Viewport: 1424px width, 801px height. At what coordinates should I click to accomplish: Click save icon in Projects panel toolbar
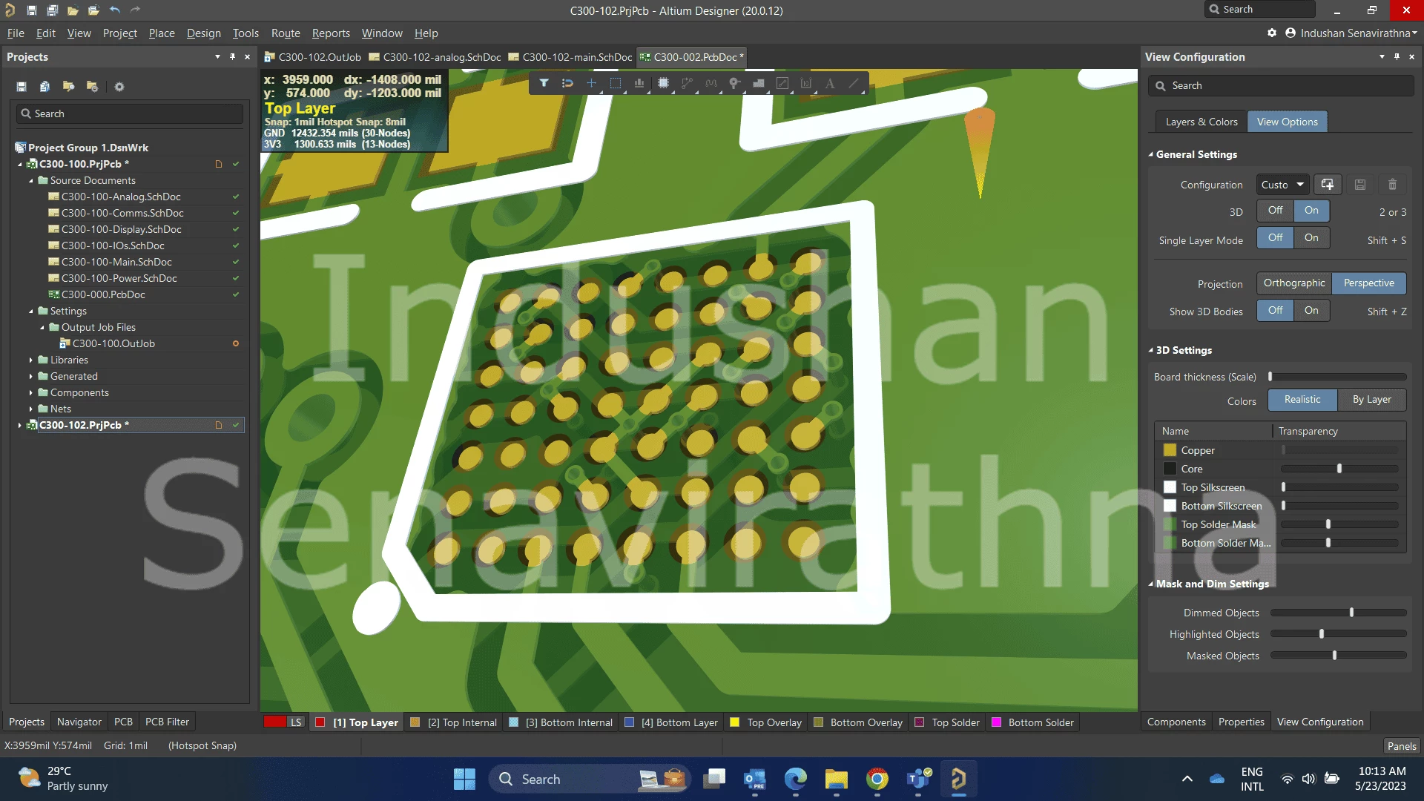tap(22, 87)
